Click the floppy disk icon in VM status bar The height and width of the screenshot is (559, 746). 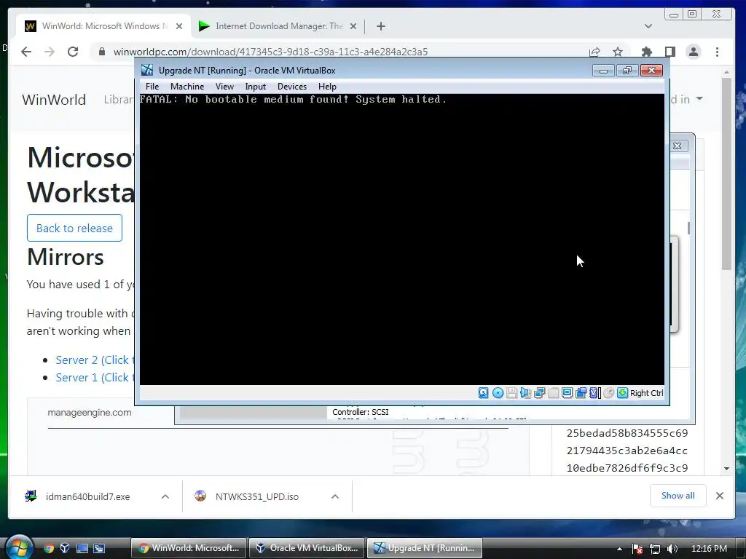[x=511, y=392]
